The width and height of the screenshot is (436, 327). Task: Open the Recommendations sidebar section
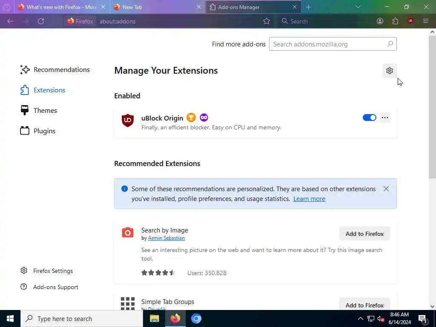[55, 70]
